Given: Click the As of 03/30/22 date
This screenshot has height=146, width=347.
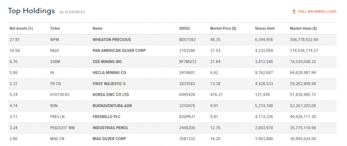Looking at the screenshot, I should pos(72,12).
